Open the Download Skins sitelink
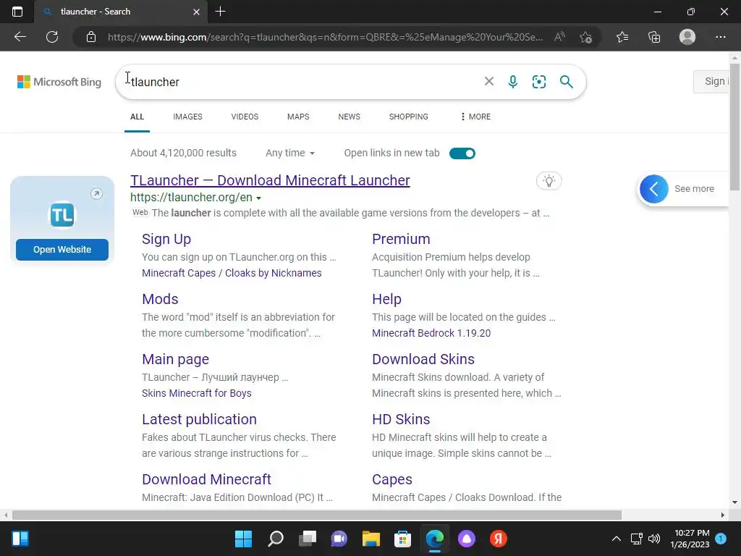 (423, 359)
